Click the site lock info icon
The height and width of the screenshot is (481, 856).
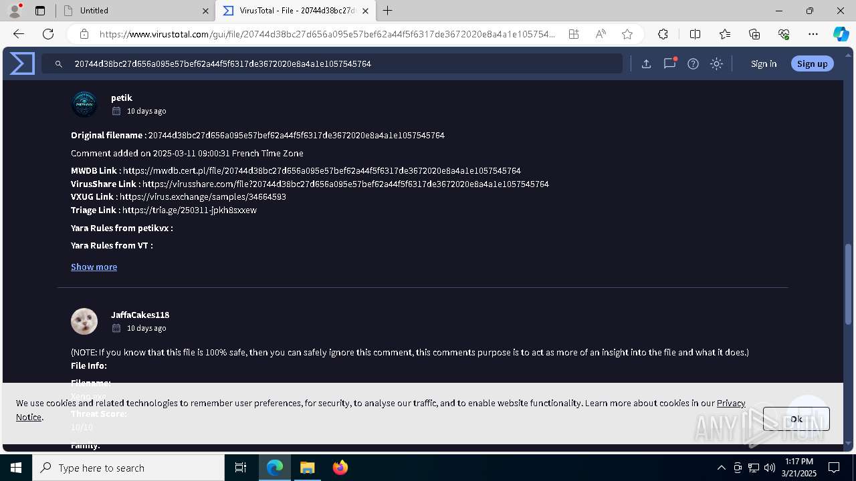click(x=84, y=34)
